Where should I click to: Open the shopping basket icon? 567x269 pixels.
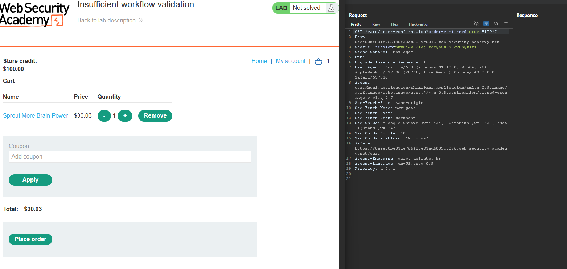319,61
